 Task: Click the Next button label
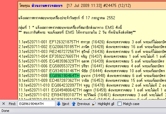[x=66, y=104]
